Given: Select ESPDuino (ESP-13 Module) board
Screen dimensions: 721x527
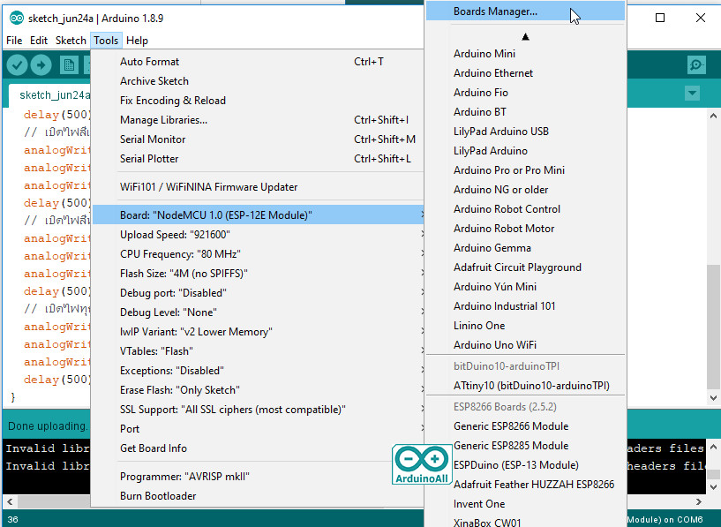Looking at the screenshot, I should pyautogui.click(x=525, y=465).
